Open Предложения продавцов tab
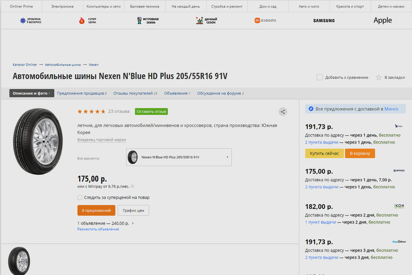412x275 pixels. (82, 93)
